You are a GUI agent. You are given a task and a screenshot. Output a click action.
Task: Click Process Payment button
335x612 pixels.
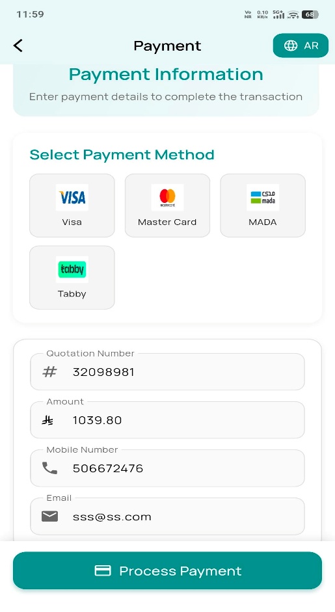tap(168, 570)
